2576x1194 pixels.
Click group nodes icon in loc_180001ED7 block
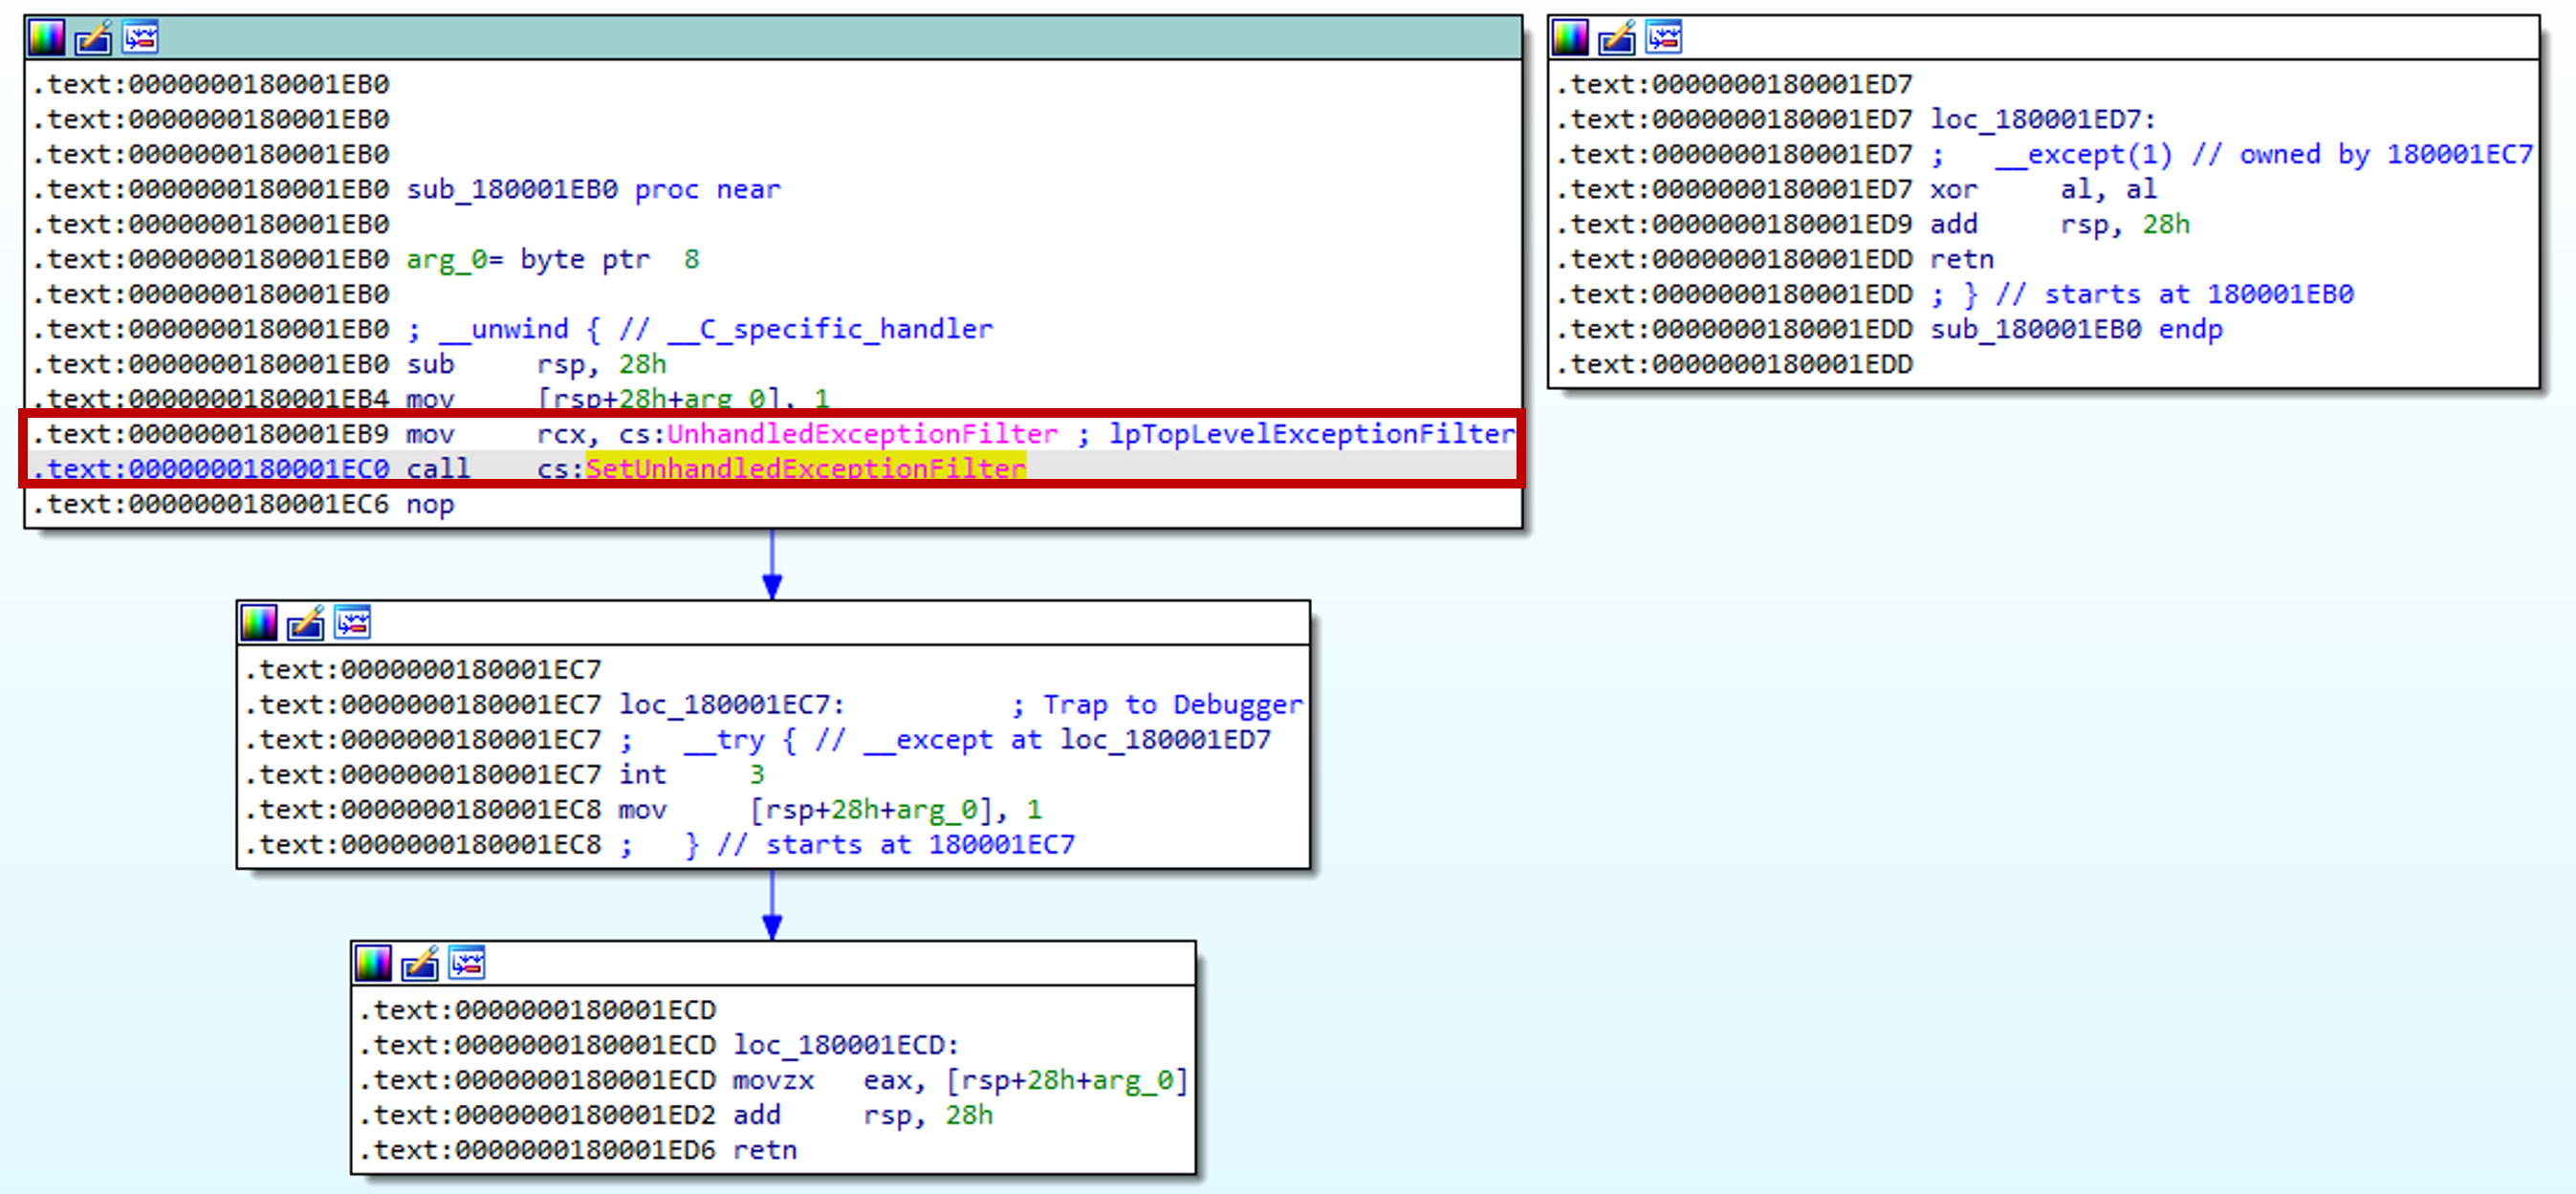click(1664, 38)
